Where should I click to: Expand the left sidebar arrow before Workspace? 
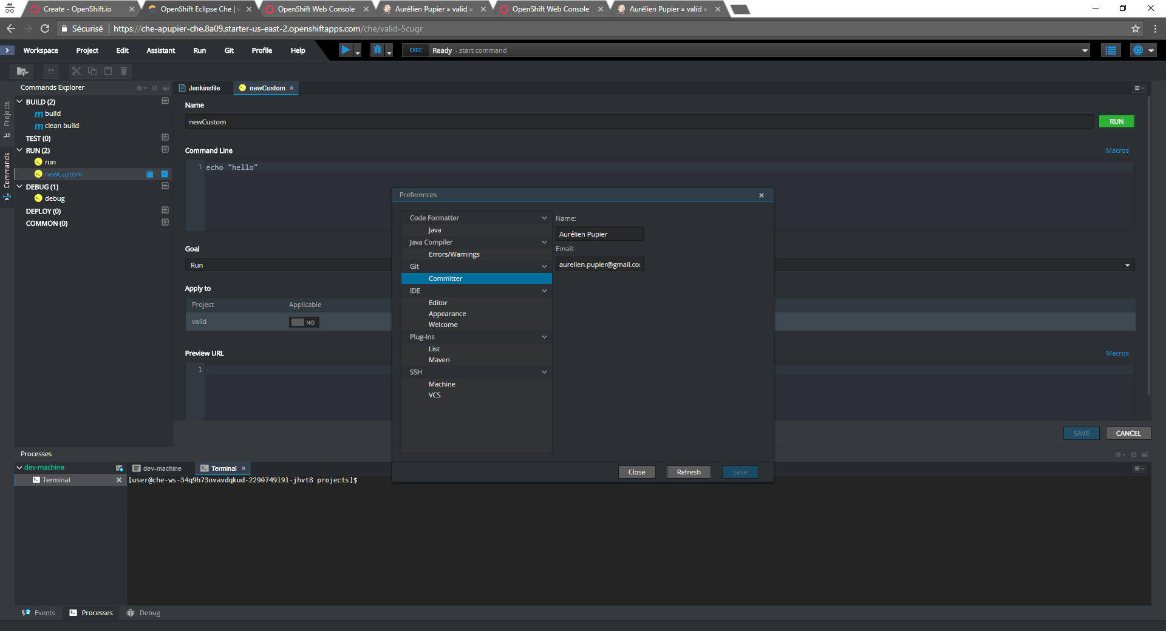[7, 50]
